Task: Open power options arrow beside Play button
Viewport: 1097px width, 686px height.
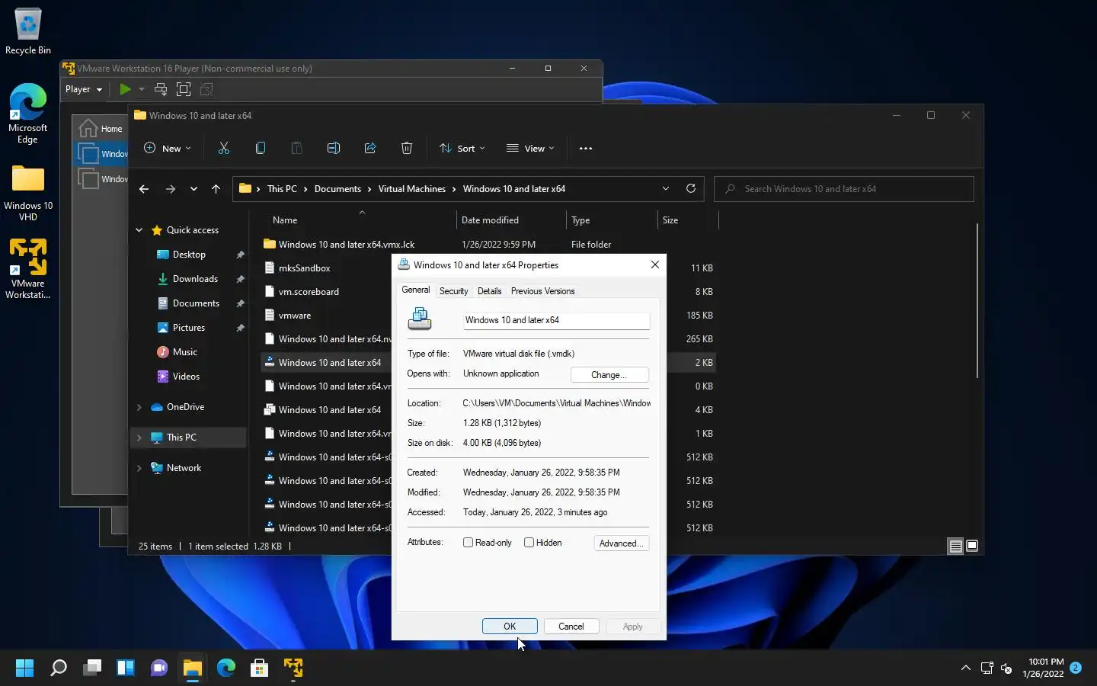Action: click(x=142, y=89)
